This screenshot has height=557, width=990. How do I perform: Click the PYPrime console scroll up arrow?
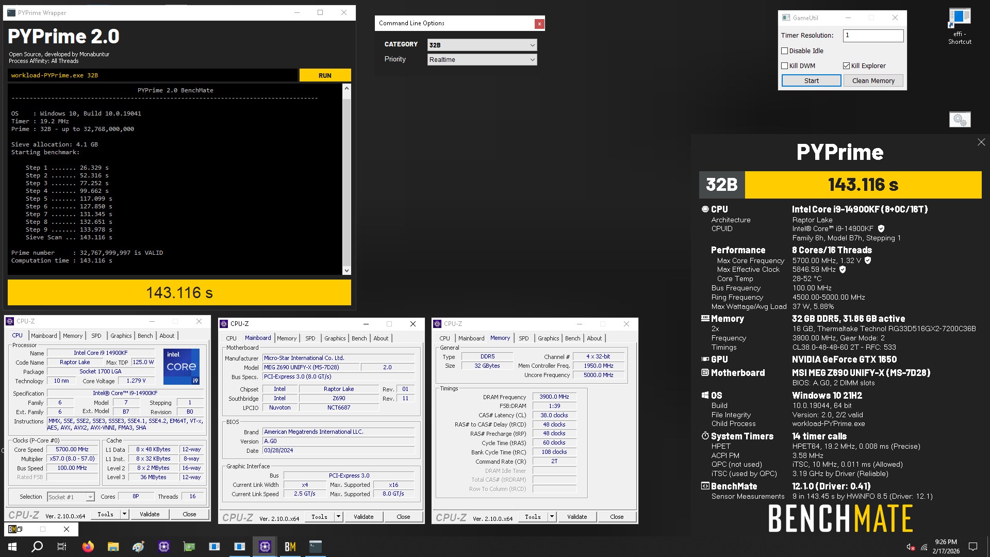pos(346,88)
